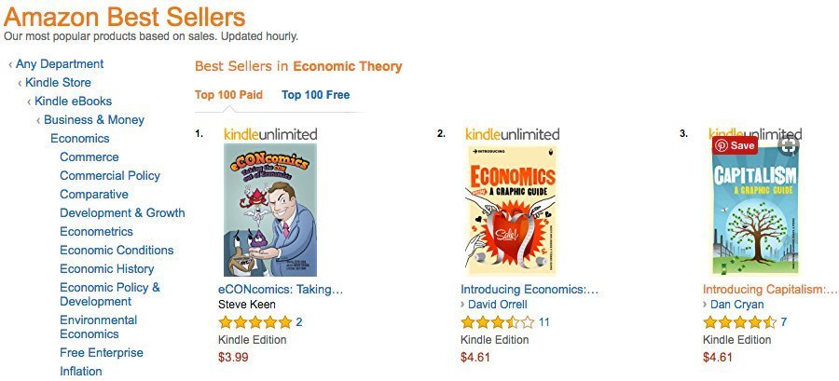The image size is (839, 381).
Task: Open the Free Enterprise subcategory
Action: click(x=102, y=353)
